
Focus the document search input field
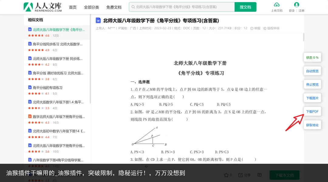click(182, 7)
